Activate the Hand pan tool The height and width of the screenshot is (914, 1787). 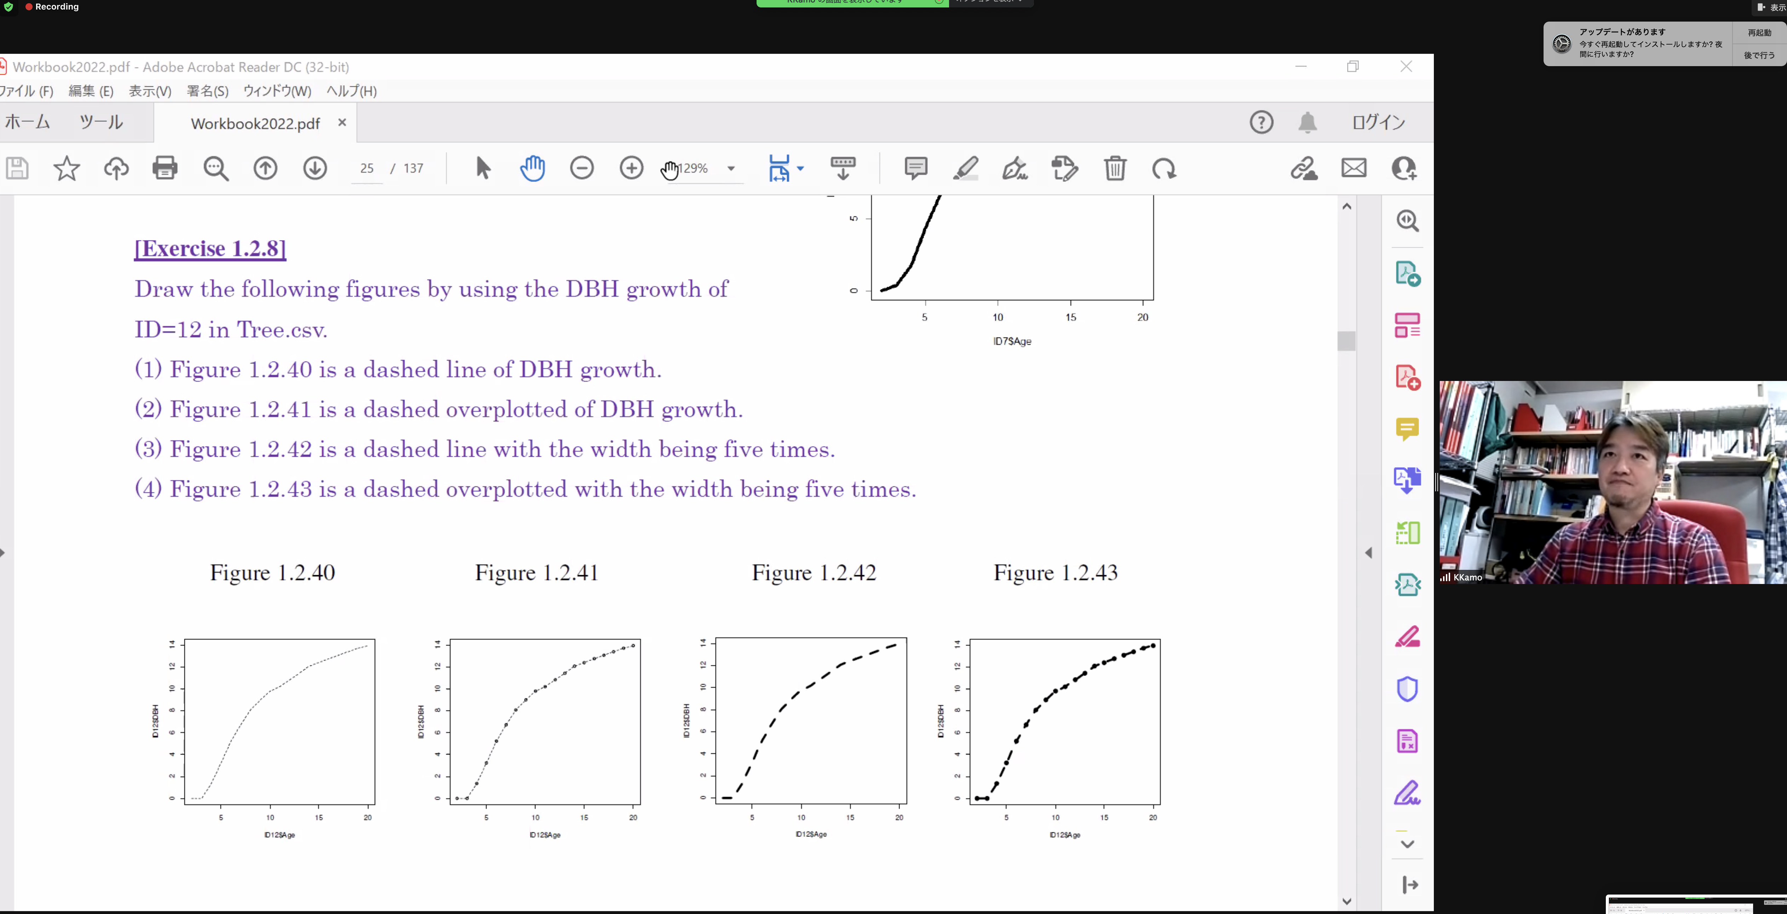point(532,168)
